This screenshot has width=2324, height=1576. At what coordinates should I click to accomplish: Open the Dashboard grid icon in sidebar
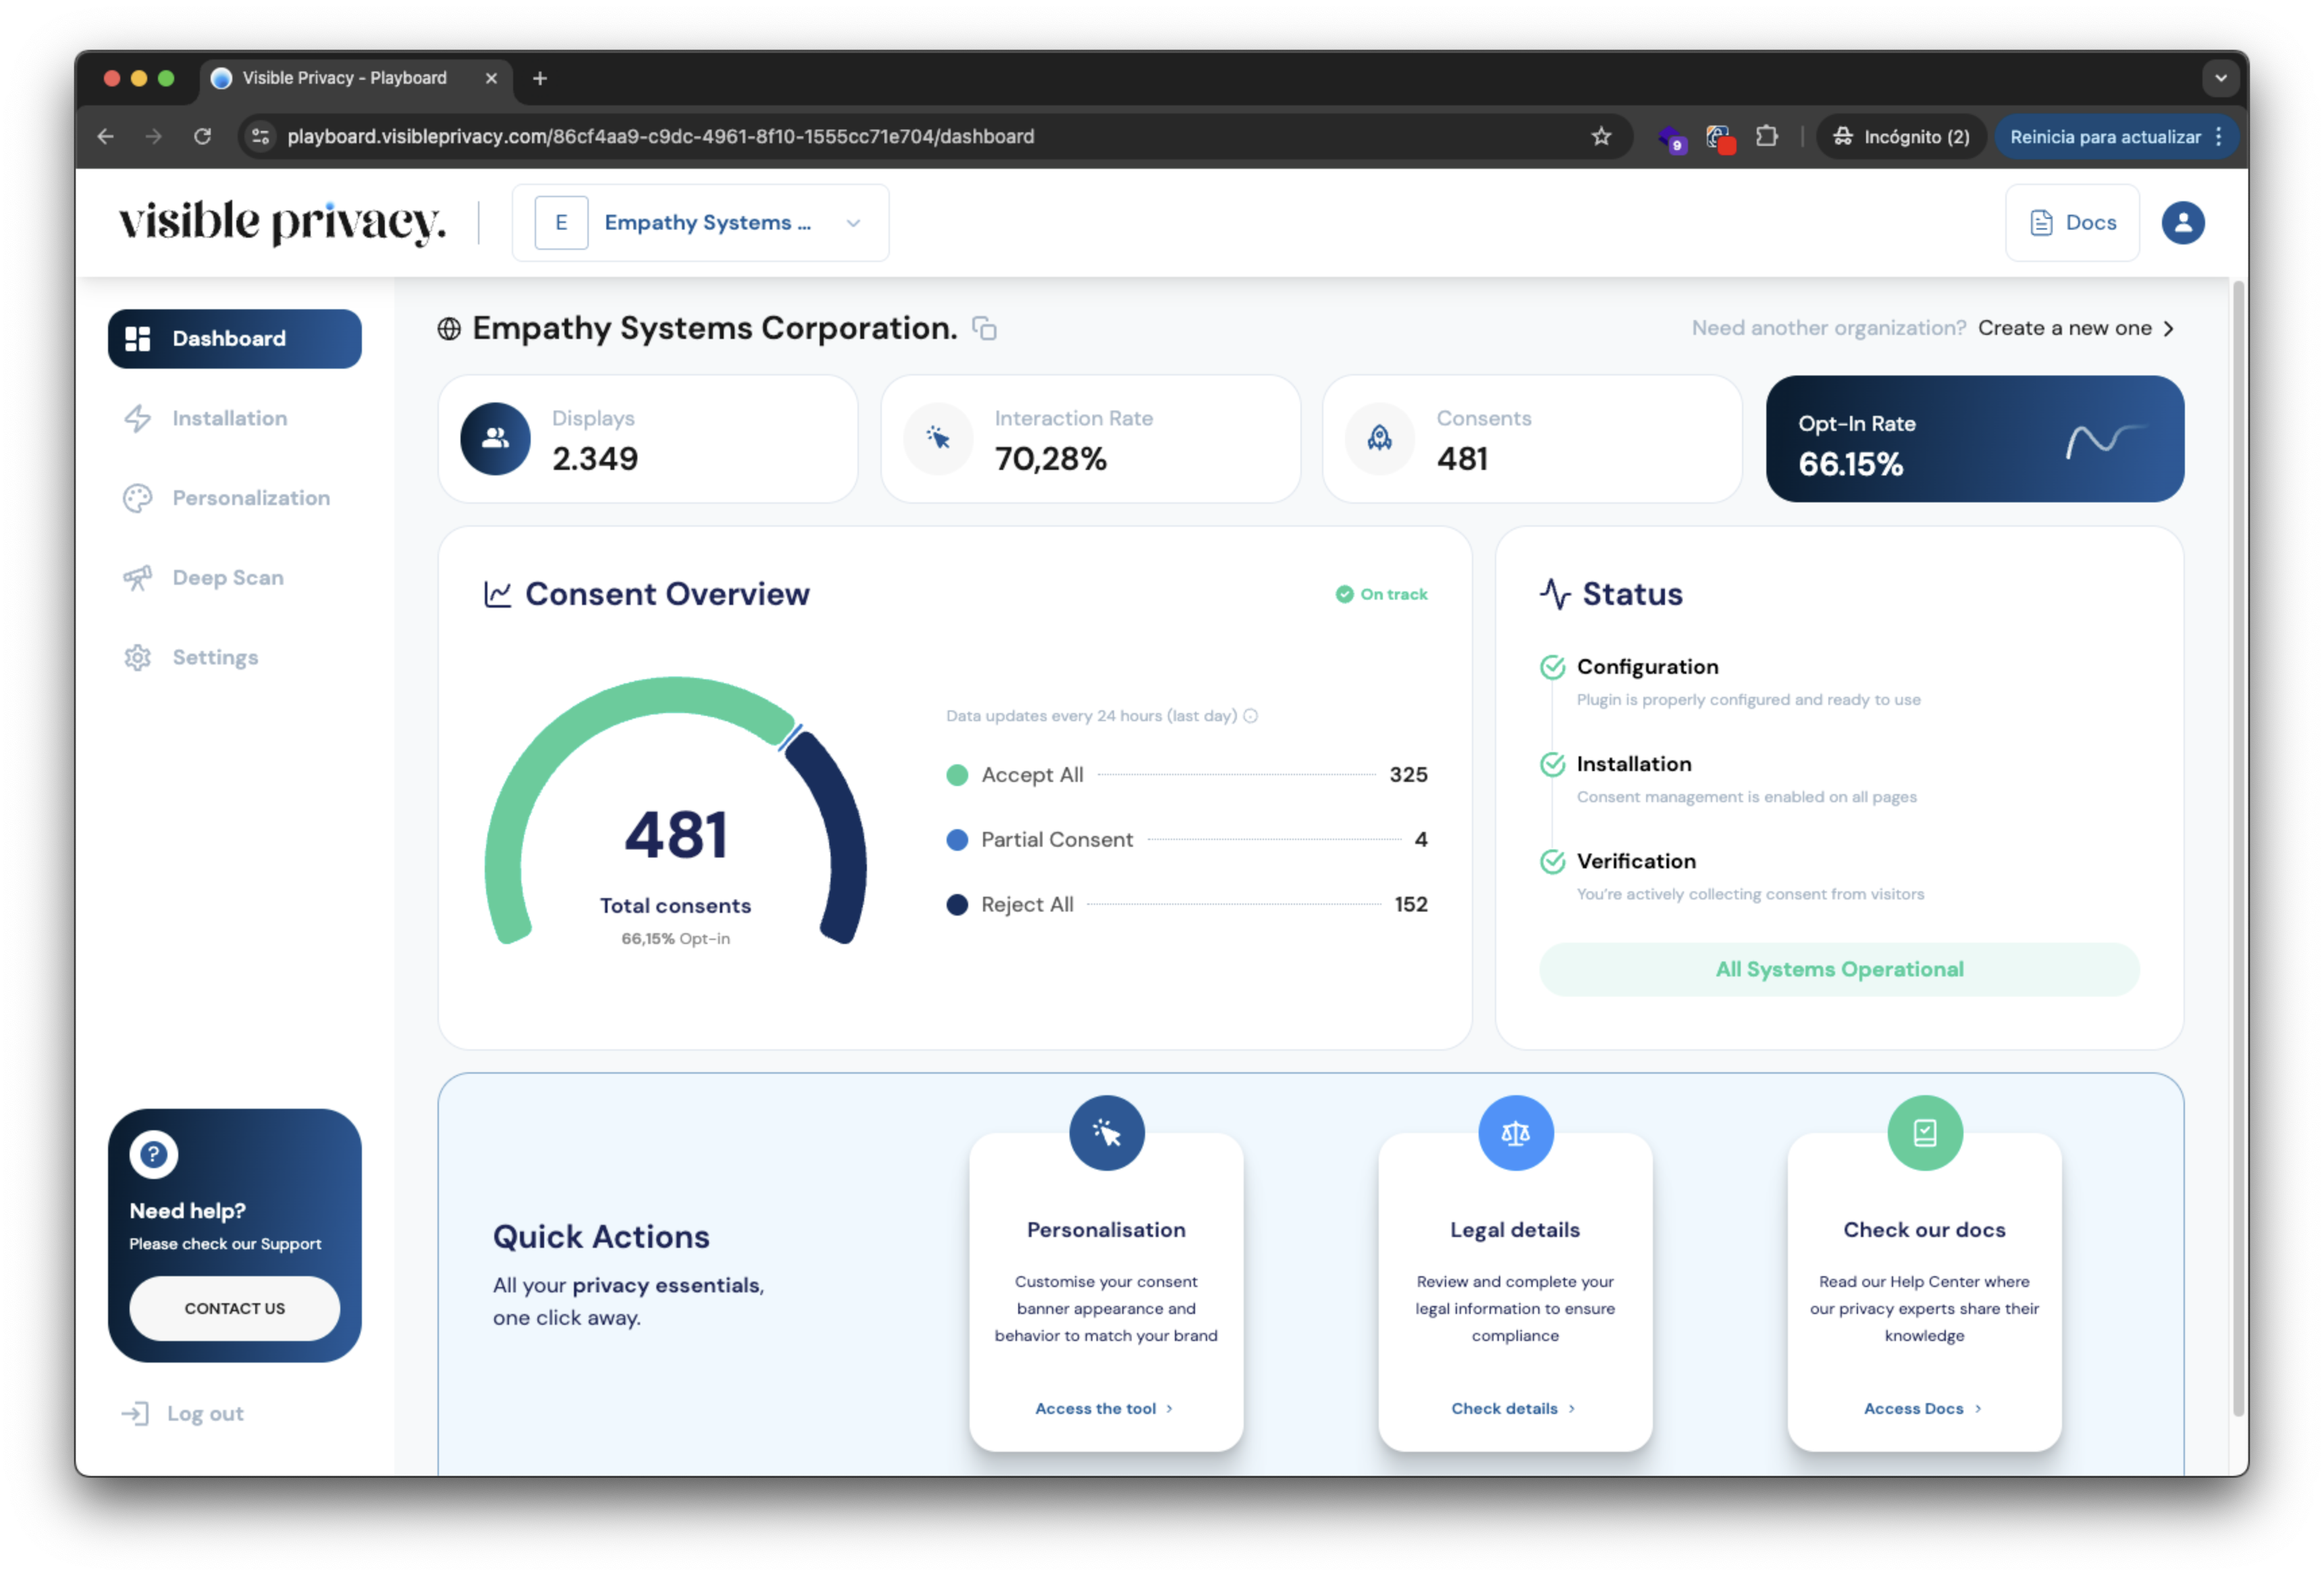[139, 338]
